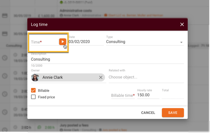This screenshot has width=210, height=133.
Task: Open the Related with object chooser
Action: tap(146, 77)
